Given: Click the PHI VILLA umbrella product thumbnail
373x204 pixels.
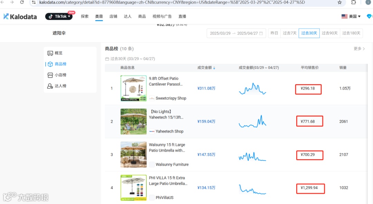Looking at the screenshot, I should click(133, 188).
